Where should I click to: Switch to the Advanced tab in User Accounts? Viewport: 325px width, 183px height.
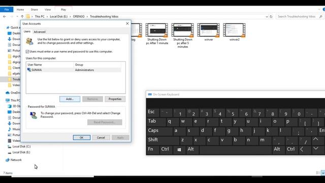point(40,32)
